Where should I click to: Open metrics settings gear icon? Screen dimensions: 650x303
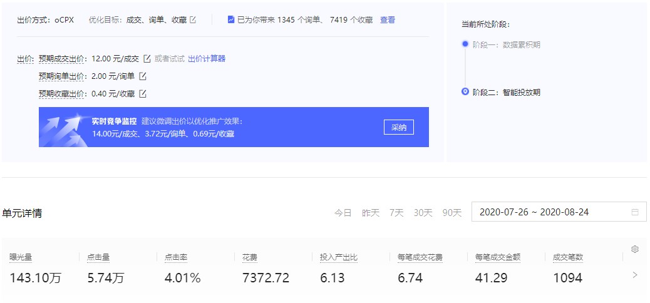pos(635,249)
